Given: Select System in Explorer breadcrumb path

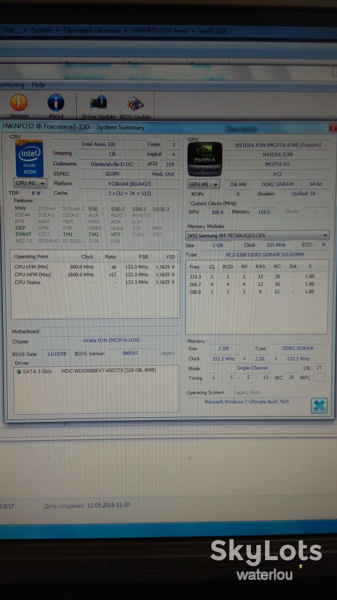Looking at the screenshot, I should click(41, 30).
